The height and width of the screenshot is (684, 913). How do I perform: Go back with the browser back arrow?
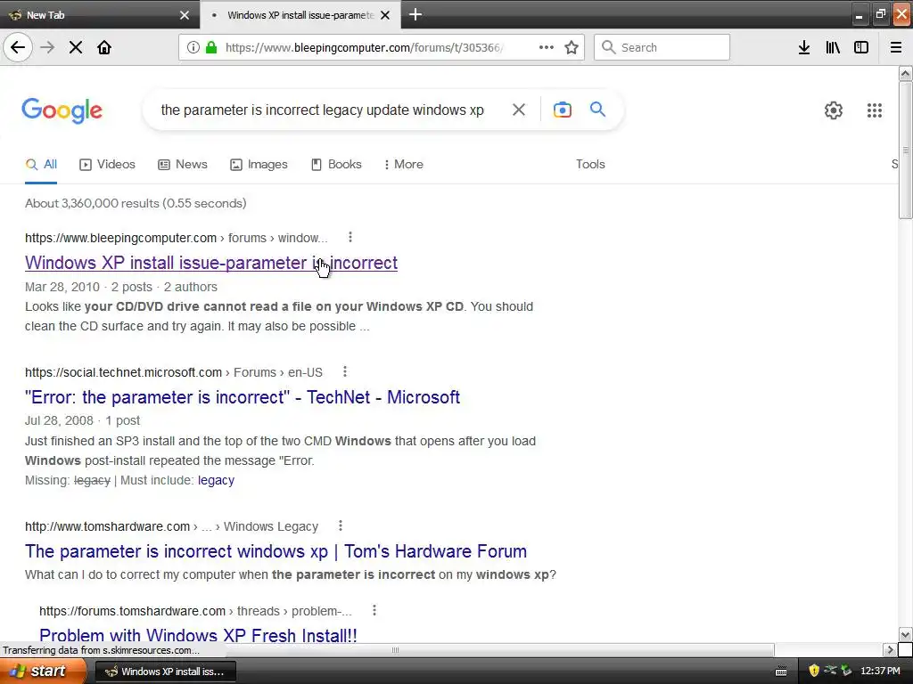click(18, 47)
